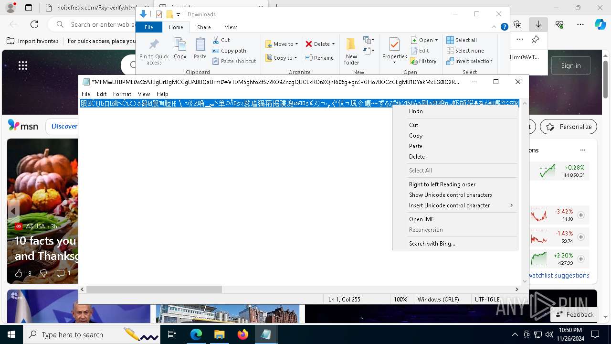Click Edit in the Open ribbon group

(x=420, y=51)
